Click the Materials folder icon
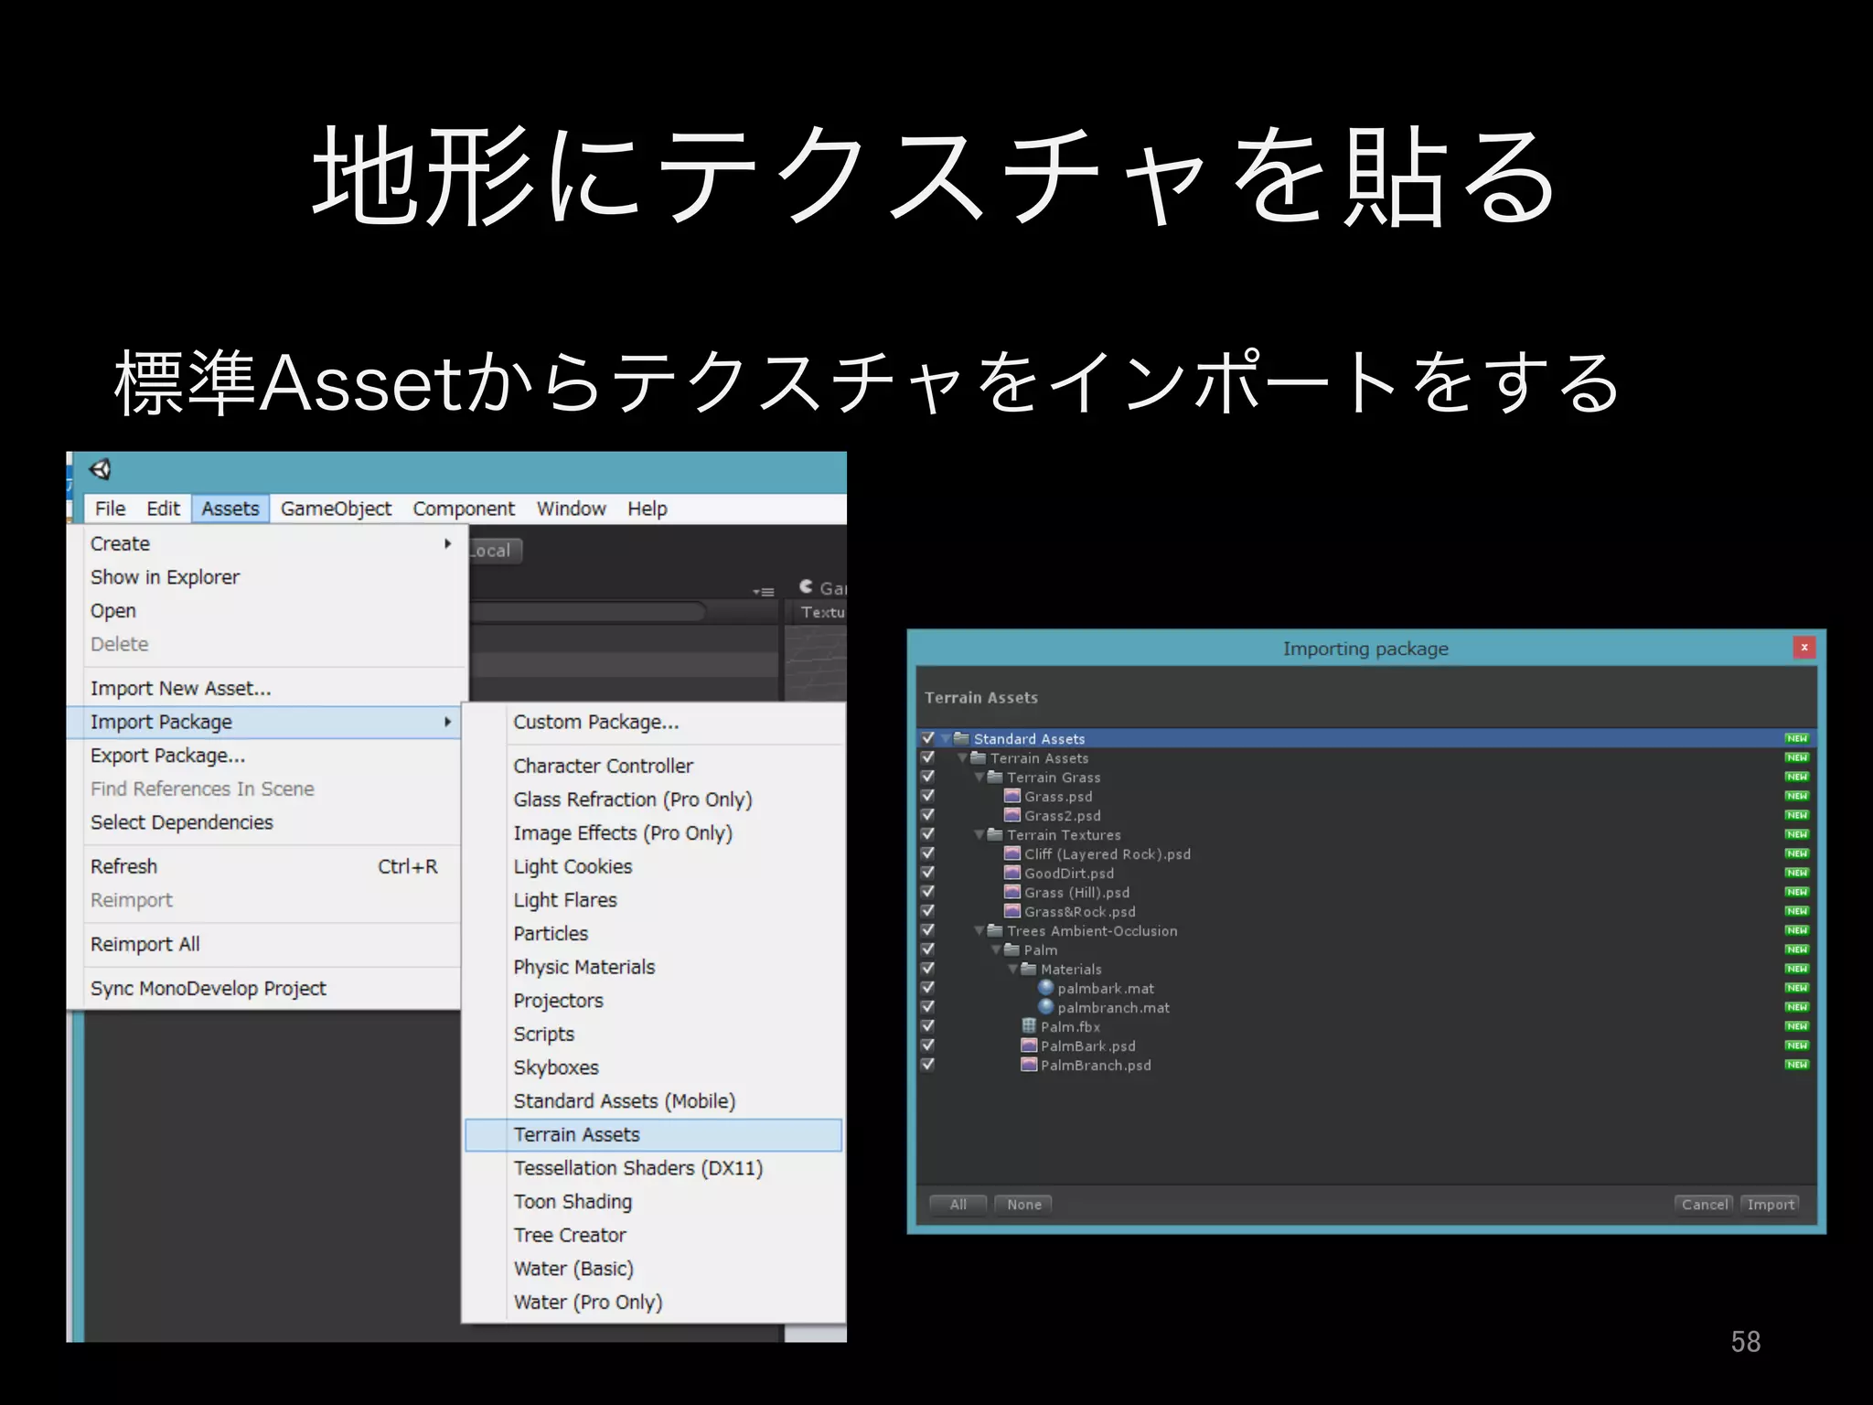This screenshot has width=1873, height=1405. (x=1028, y=969)
